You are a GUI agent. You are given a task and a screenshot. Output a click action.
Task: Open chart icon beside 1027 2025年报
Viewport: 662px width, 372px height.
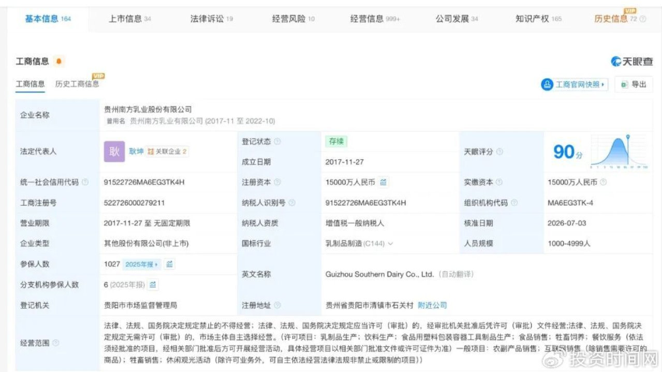169,265
